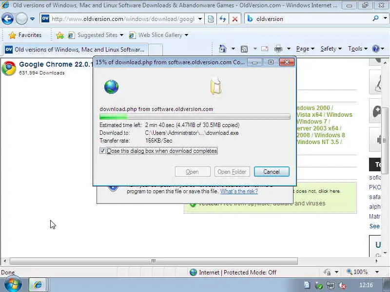Open the Page menu
390x292 pixels.
[x=305, y=49]
